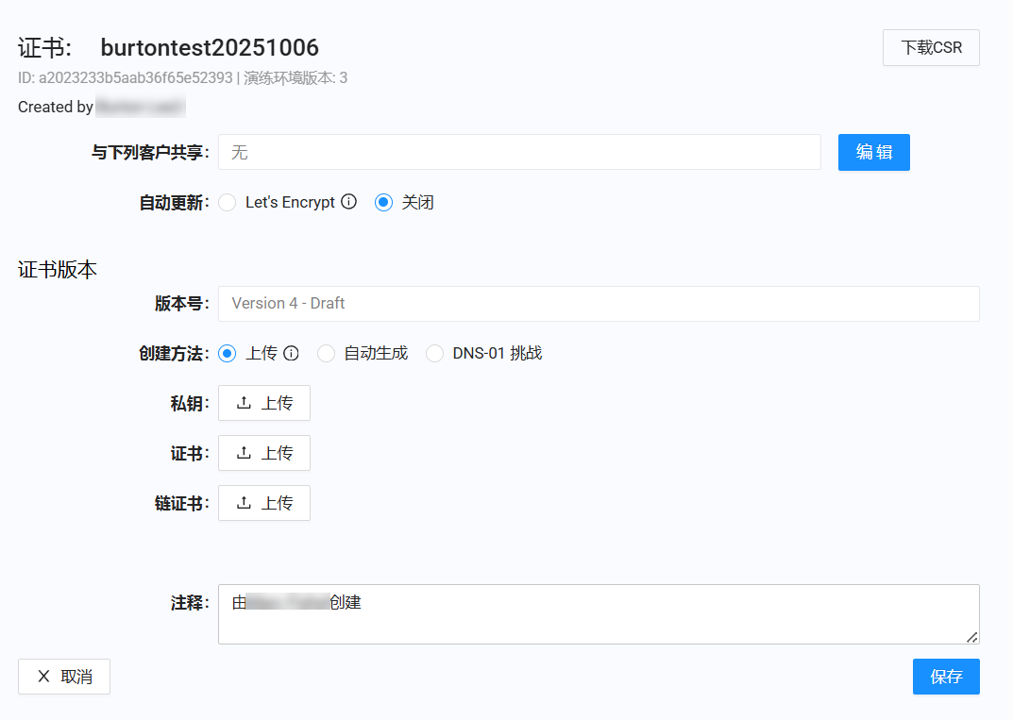This screenshot has width=1013, height=720.
Task: Click inside the 注释 comment box
Action: click(599, 613)
